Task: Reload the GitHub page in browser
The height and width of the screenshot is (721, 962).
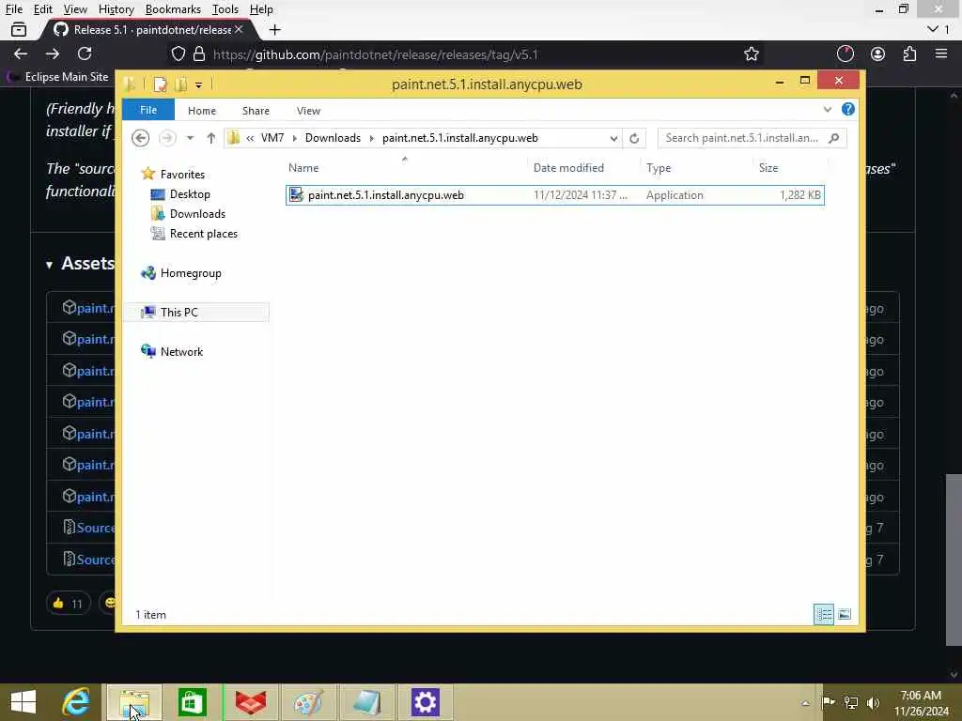Action: (x=85, y=54)
